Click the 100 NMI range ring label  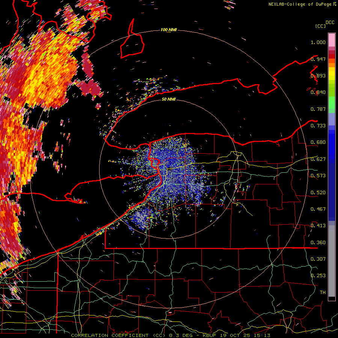169,30
